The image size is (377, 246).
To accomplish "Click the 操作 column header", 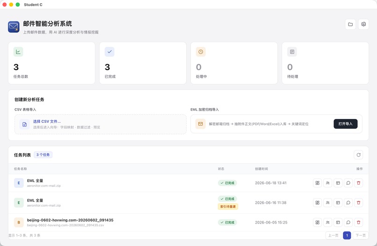I will coord(359,169).
